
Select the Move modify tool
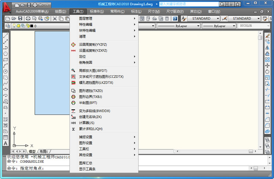[x=267, y=65]
